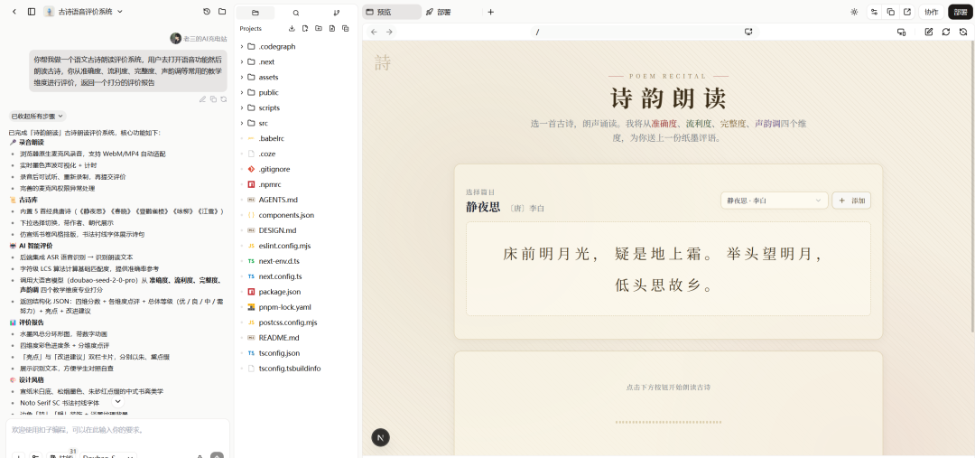Viewport: 975px width, 458px height.
Task: Switch to the file explorer tab
Action: [255, 13]
